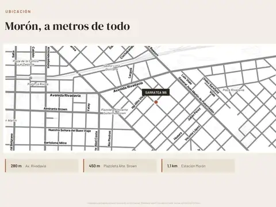Click the Plaza Rivadavia label
The width and height of the screenshot is (276, 207).
coord(233,90)
